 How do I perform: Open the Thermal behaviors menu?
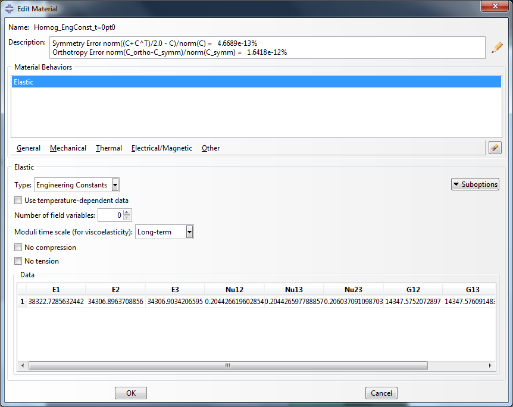click(108, 148)
